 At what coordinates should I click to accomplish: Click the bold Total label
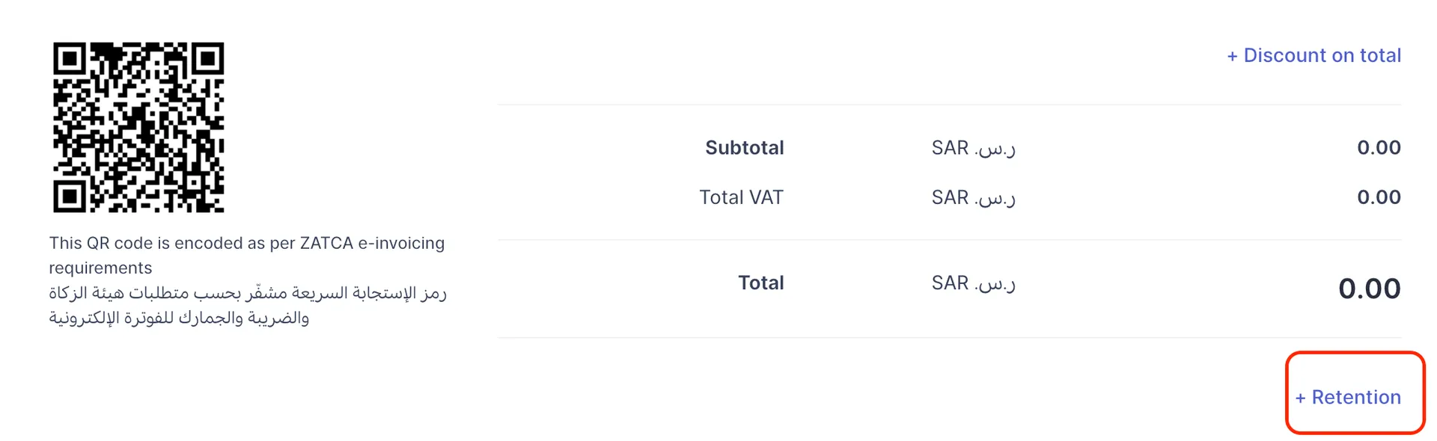click(760, 283)
